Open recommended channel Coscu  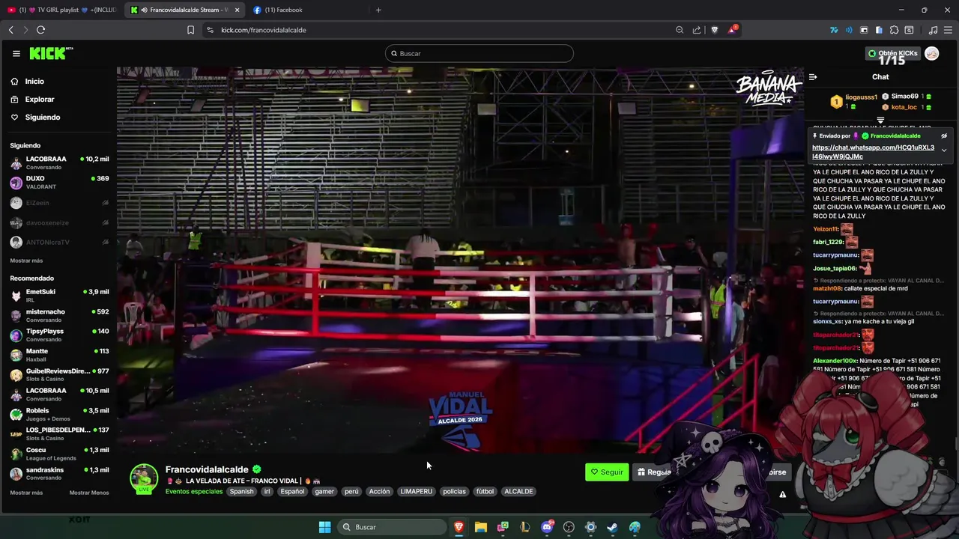point(59,454)
